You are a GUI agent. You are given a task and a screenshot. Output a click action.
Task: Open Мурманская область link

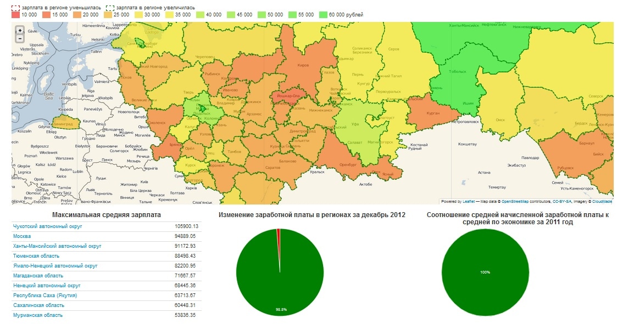coord(38,315)
